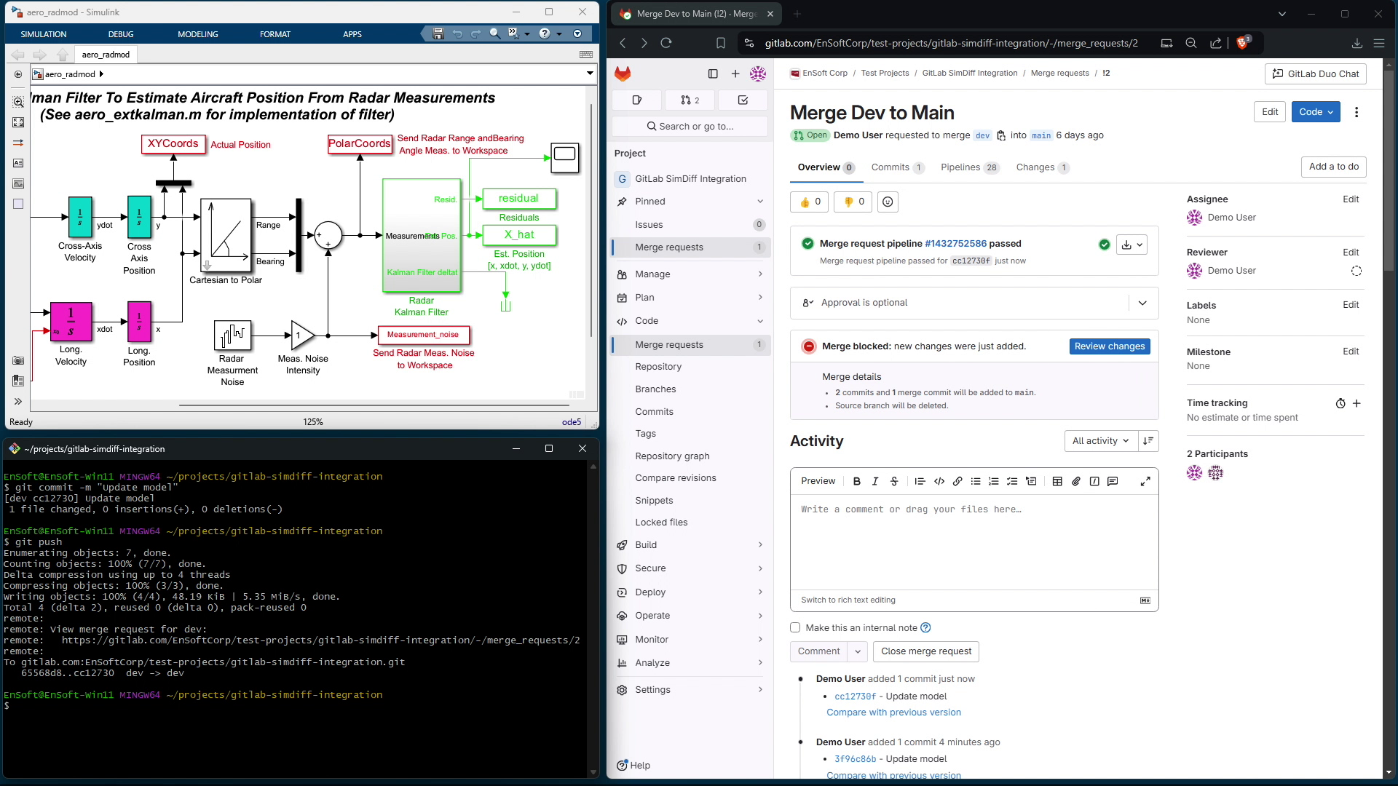1398x786 pixels.
Task: Reload the browser page
Action: click(666, 43)
